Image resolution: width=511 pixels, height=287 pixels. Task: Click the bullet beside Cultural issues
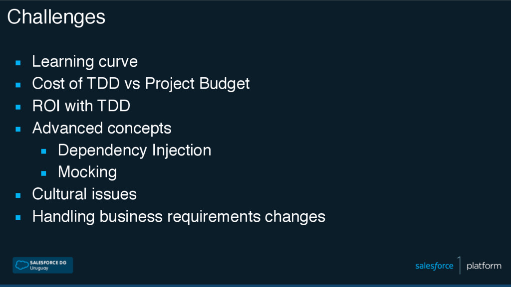18,195
